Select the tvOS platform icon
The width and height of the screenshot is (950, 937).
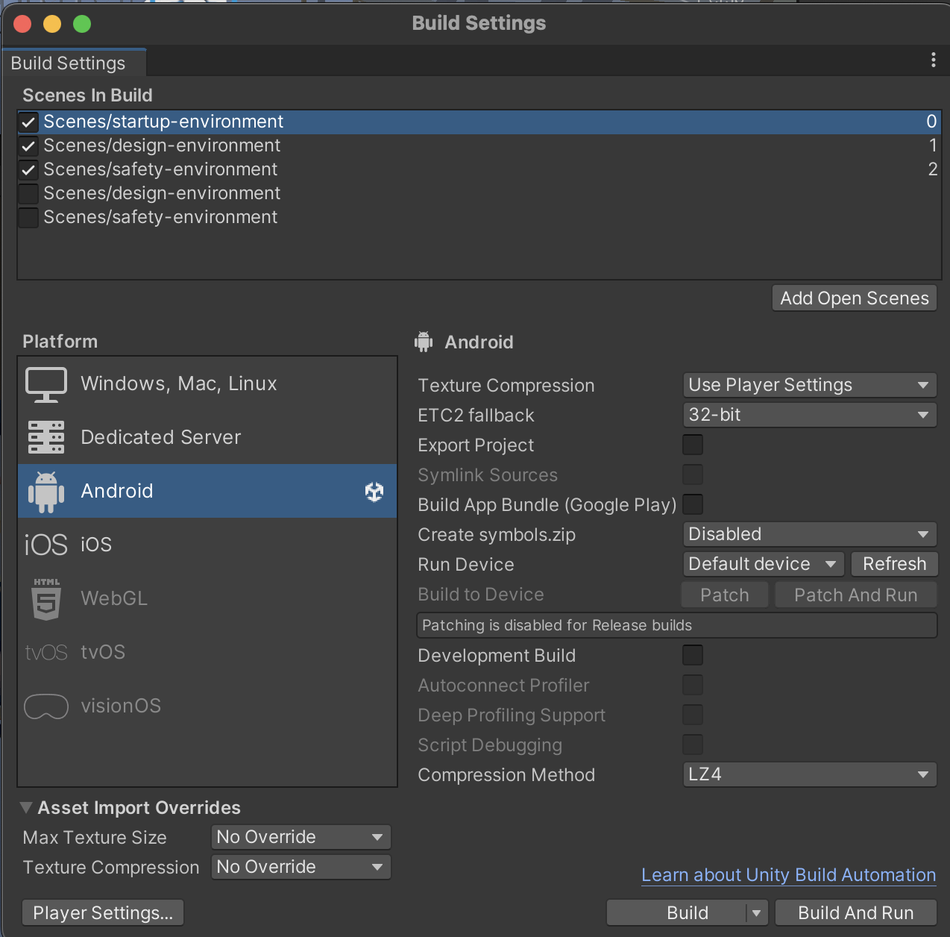[46, 653]
